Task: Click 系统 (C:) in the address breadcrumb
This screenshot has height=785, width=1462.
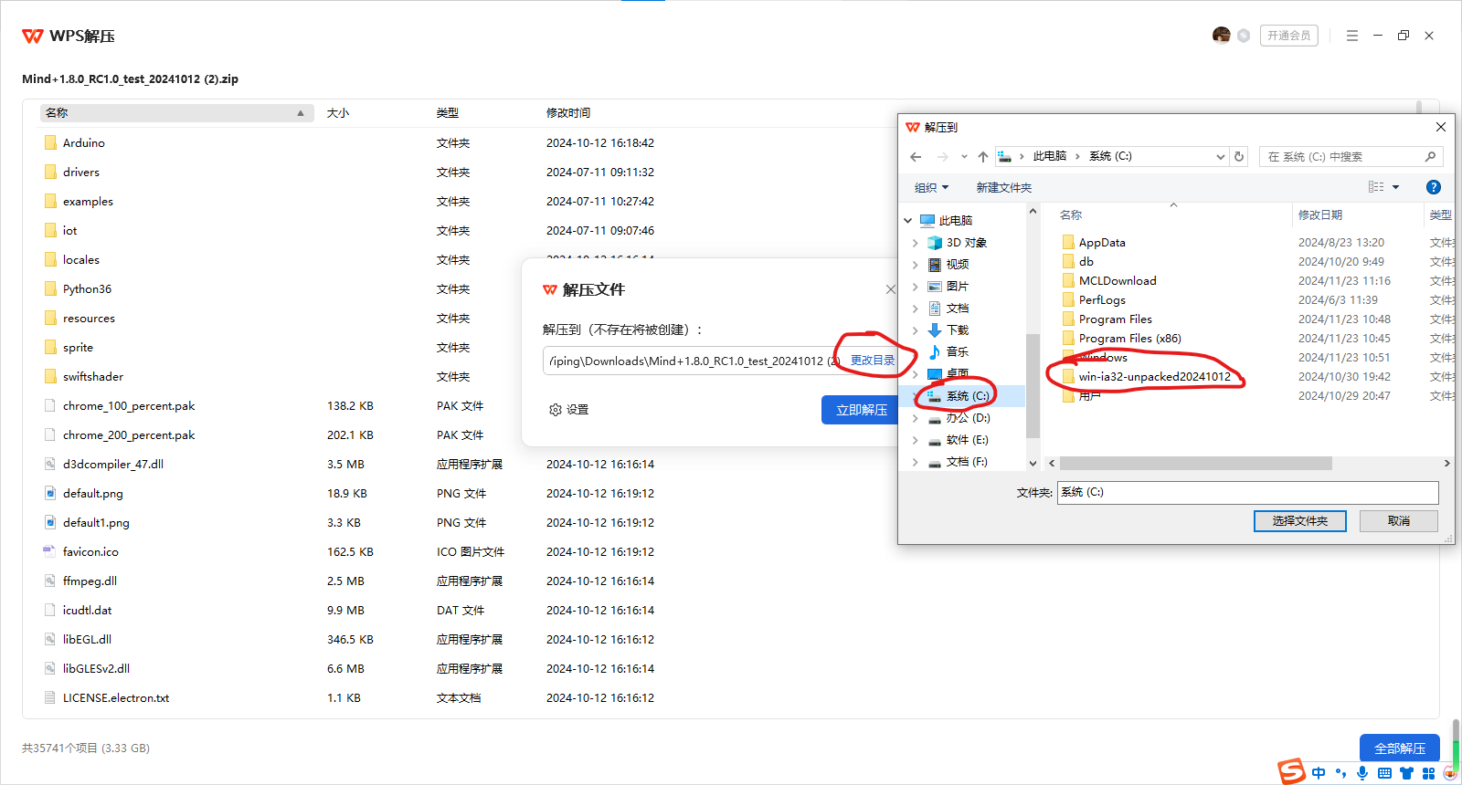Action: click(1110, 156)
